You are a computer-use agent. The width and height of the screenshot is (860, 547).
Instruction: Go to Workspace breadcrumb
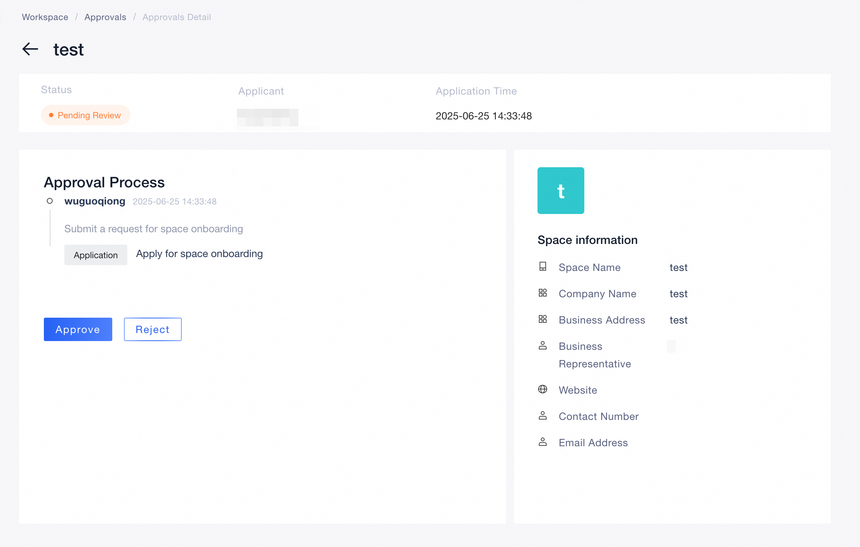45,17
